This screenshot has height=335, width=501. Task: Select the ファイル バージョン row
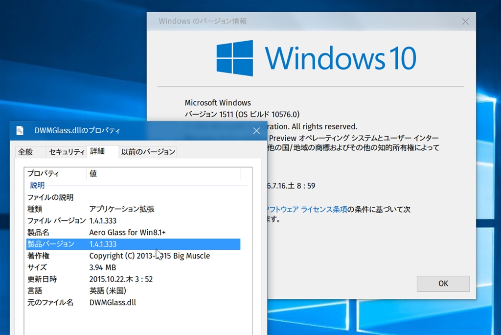(133, 221)
